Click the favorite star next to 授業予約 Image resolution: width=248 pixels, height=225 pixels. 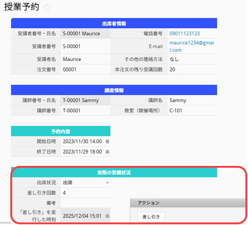pyautogui.click(x=46, y=8)
